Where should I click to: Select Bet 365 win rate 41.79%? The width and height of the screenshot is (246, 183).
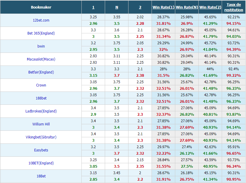[x=210, y=36]
